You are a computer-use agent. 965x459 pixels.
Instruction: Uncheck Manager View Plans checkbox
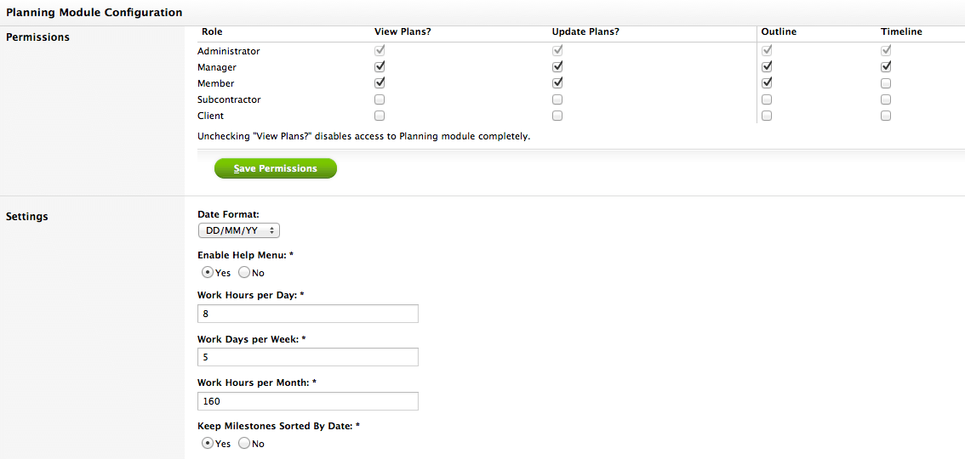point(380,66)
